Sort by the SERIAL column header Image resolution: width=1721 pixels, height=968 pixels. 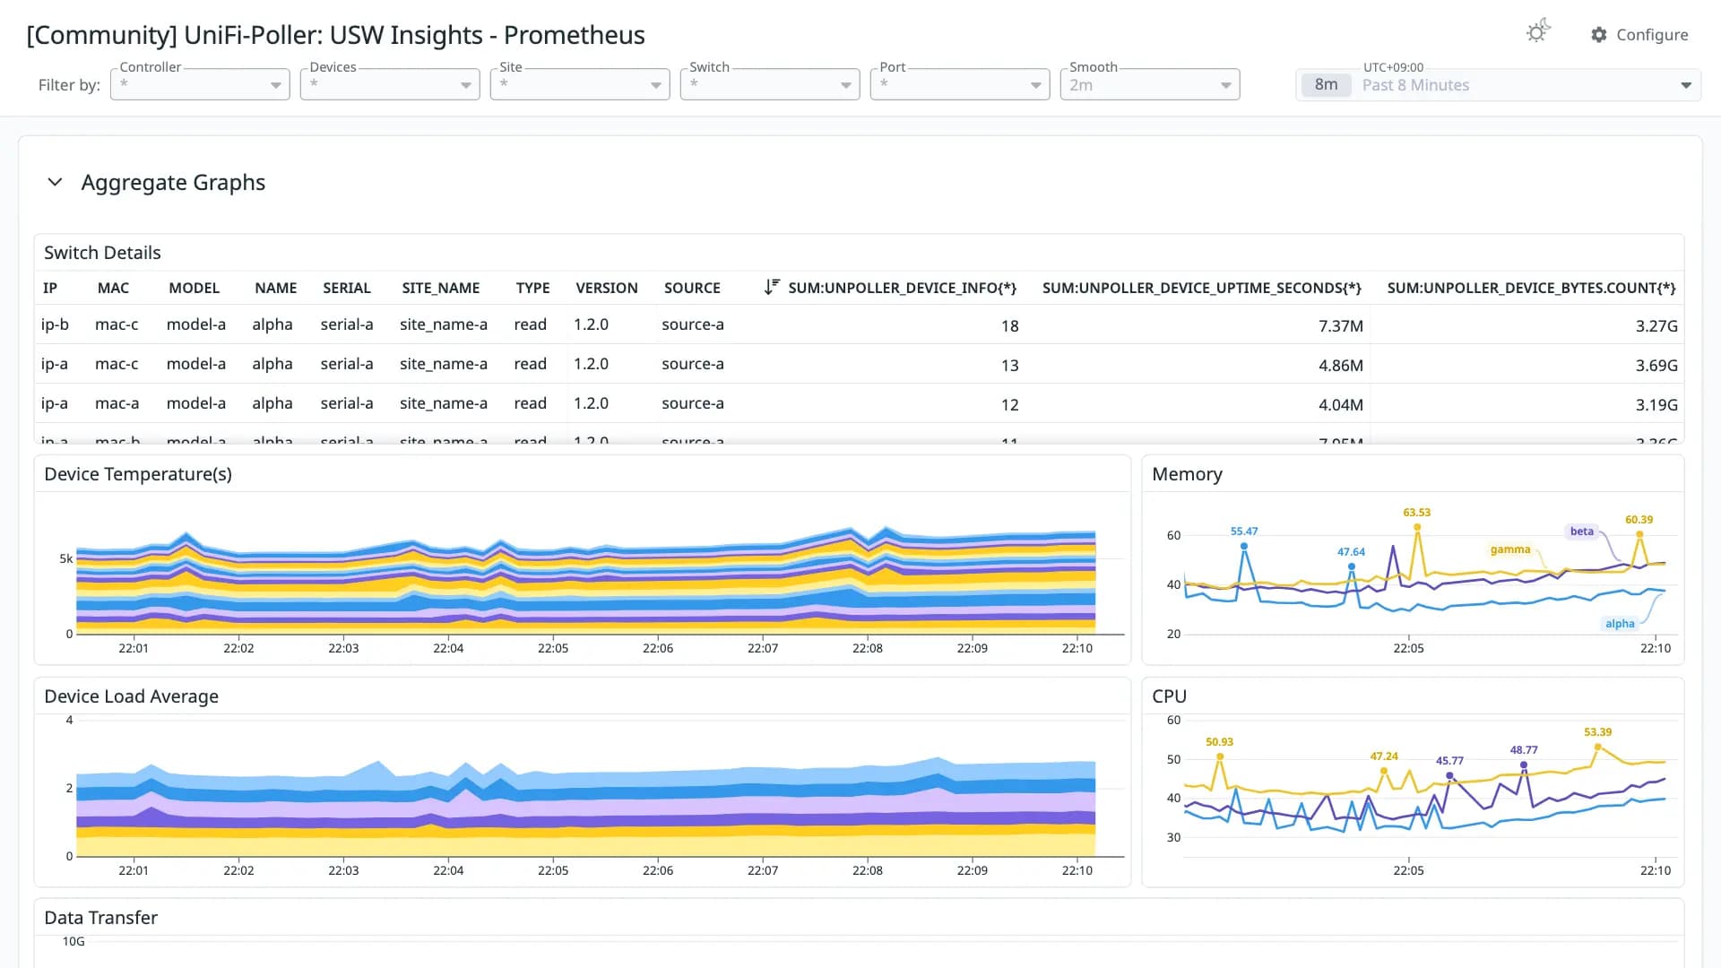point(347,288)
